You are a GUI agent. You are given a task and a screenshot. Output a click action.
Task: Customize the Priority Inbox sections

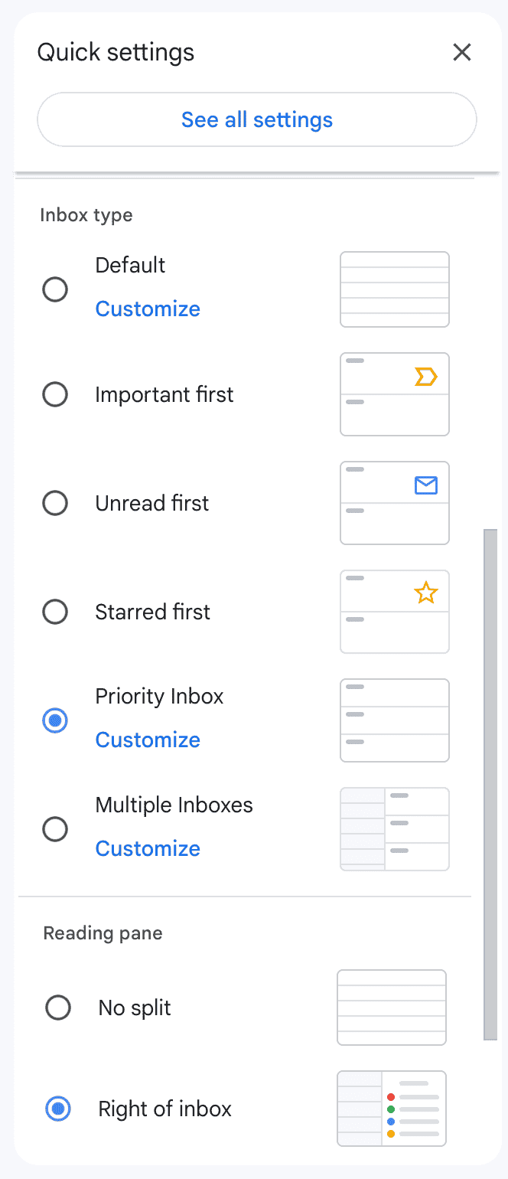pos(148,739)
